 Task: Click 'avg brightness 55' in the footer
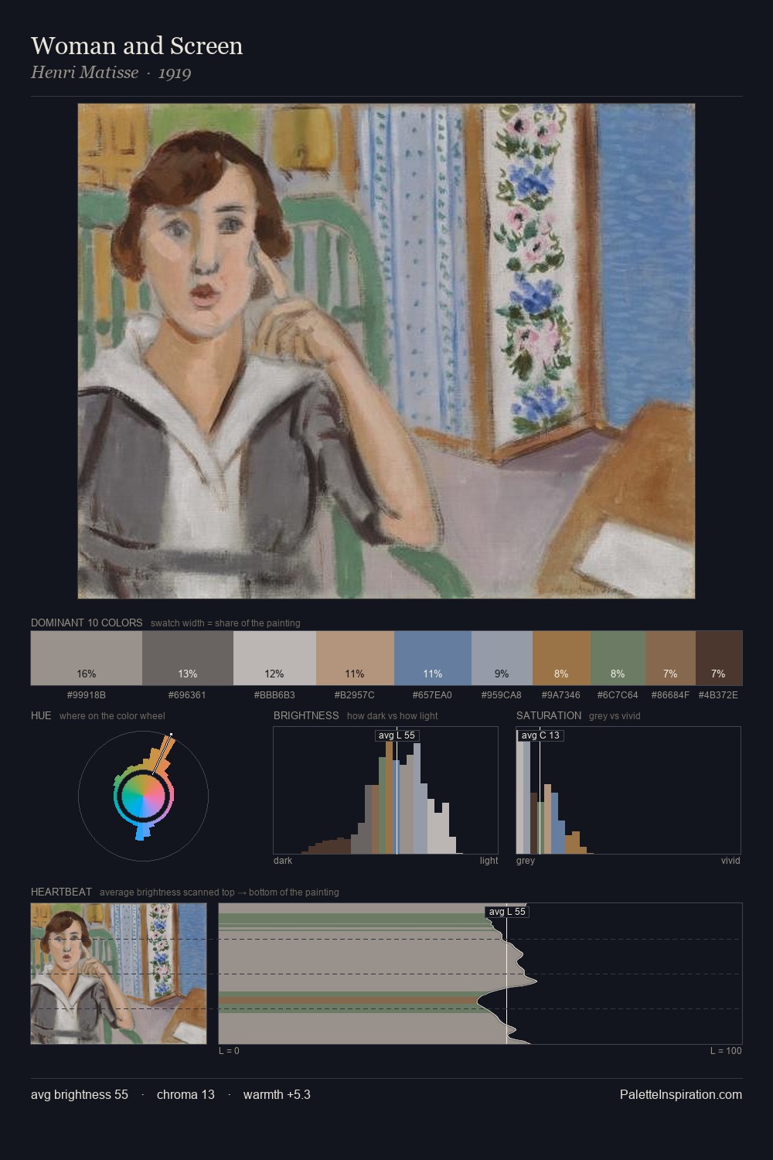tap(80, 1094)
